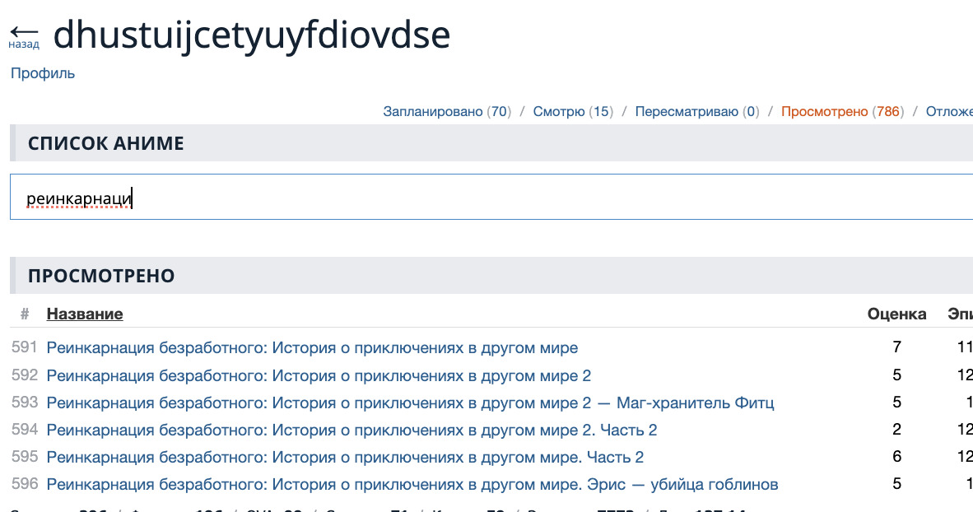Click the # column header
973x512 pixels.
(25, 314)
